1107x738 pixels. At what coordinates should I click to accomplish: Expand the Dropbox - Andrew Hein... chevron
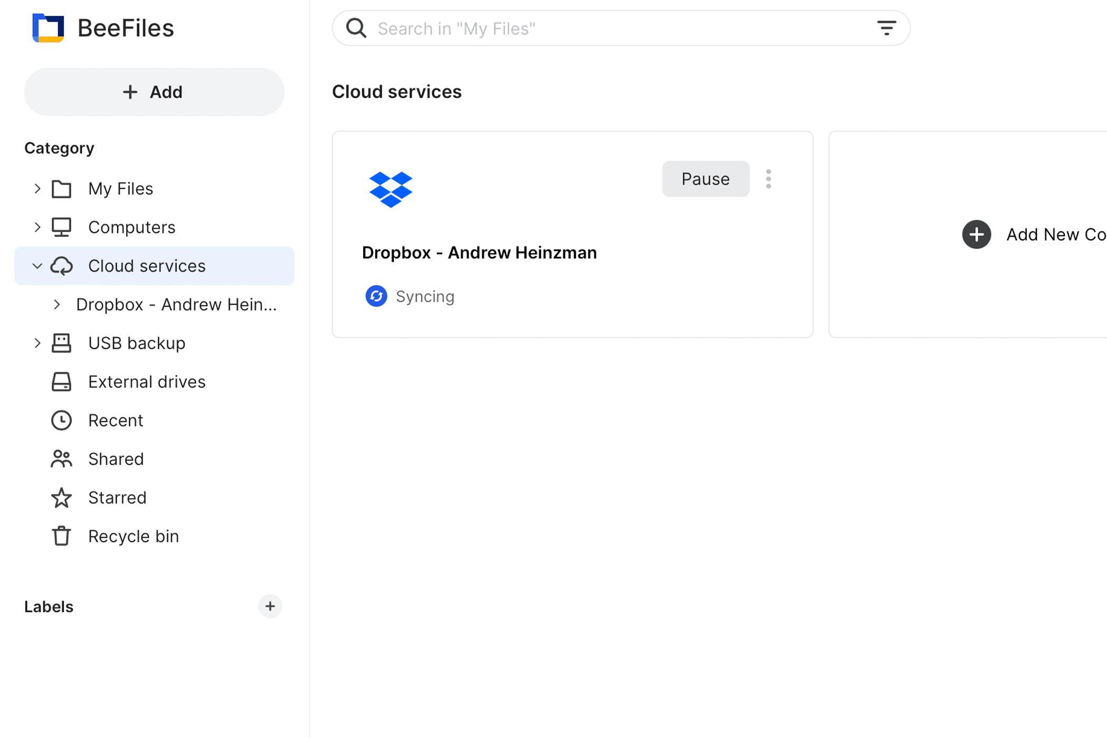56,305
